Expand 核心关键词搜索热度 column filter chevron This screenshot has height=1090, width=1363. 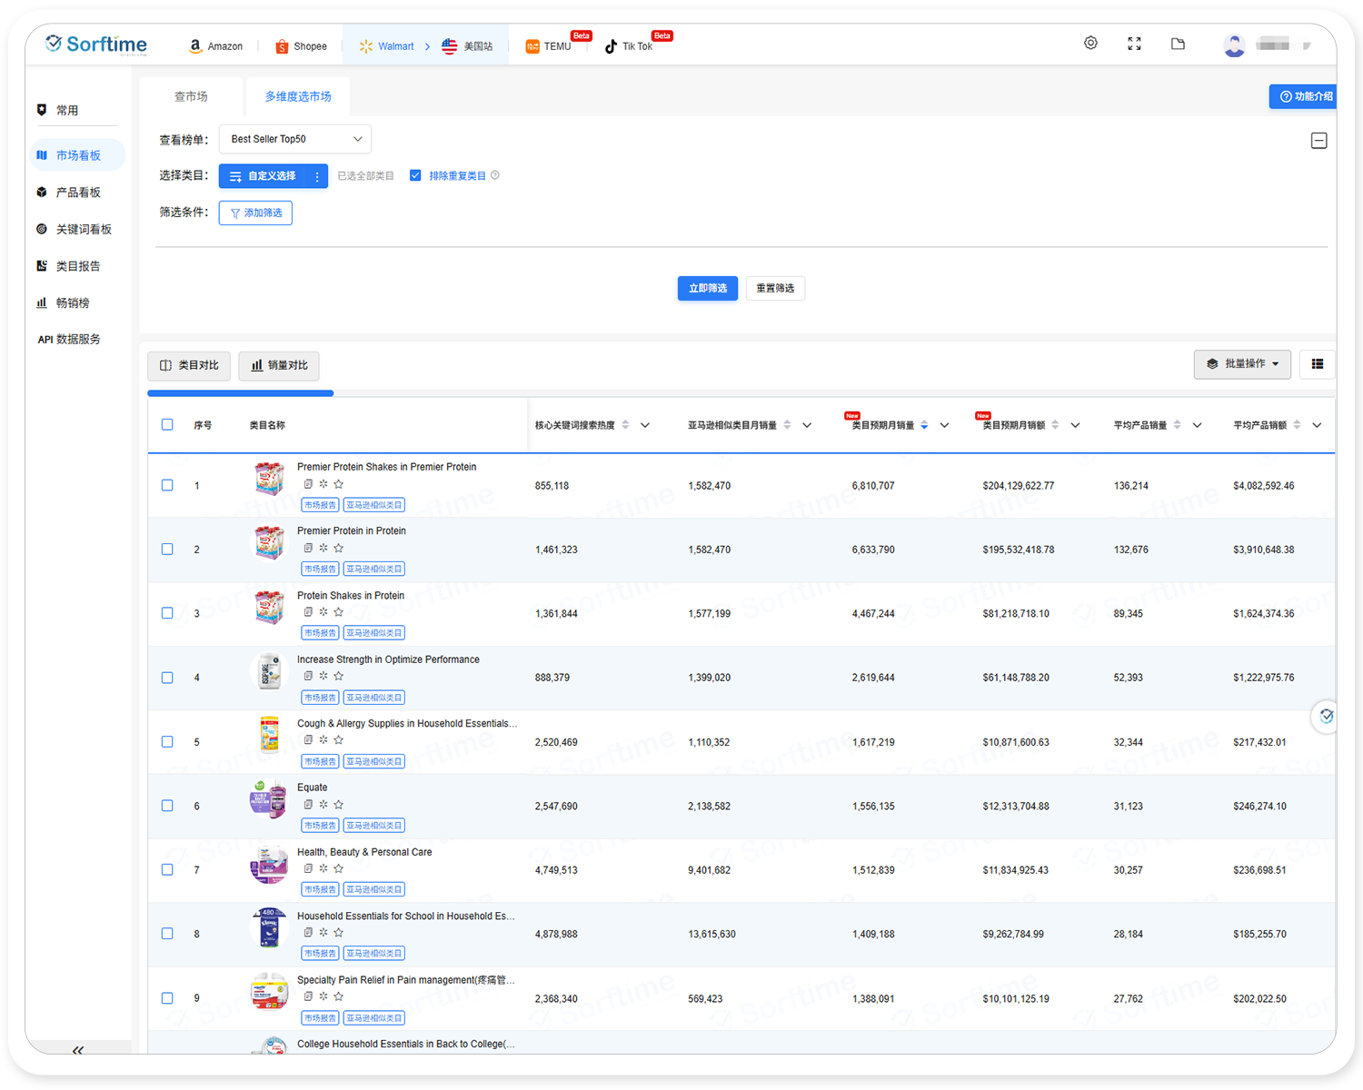click(645, 425)
